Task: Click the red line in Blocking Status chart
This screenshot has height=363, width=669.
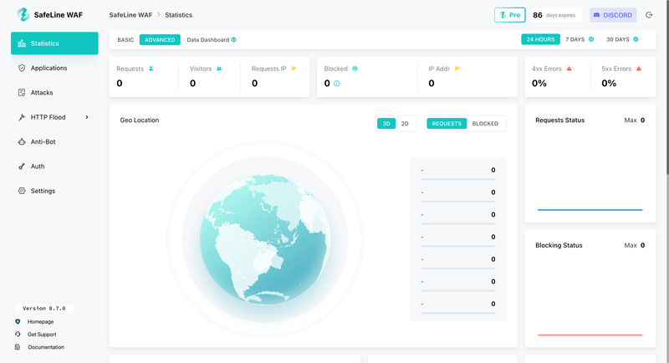Action: click(590, 335)
